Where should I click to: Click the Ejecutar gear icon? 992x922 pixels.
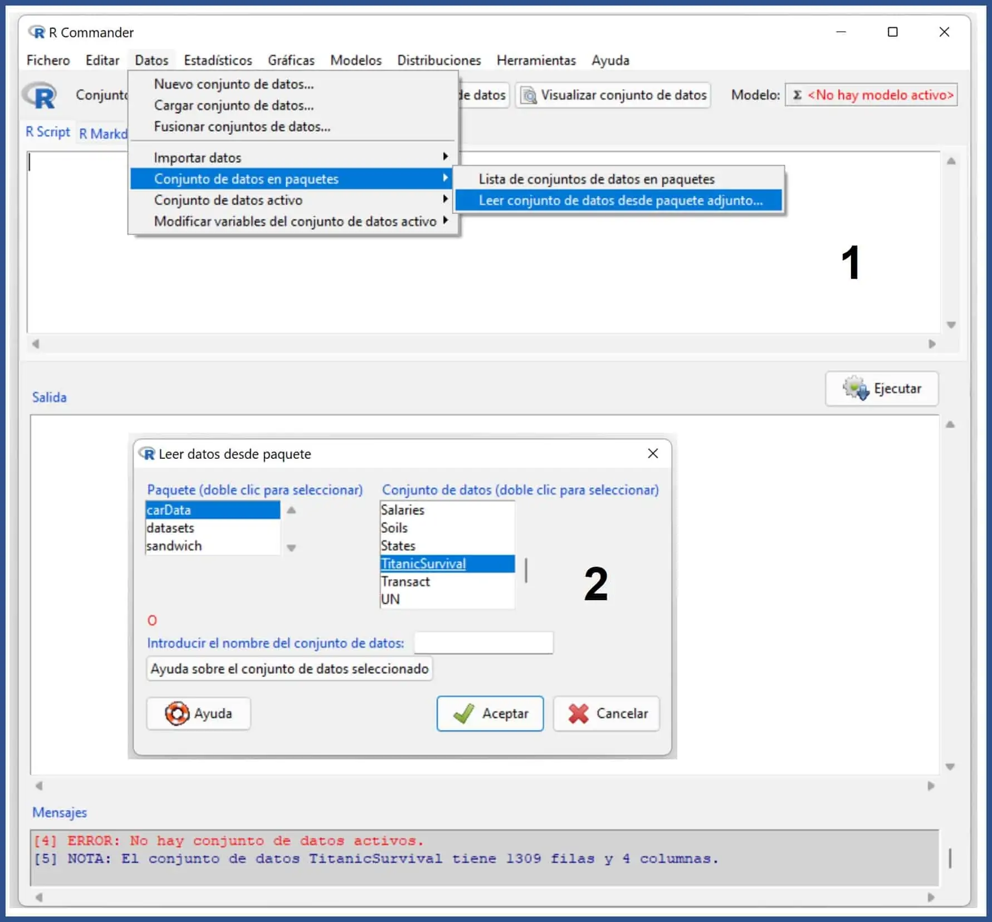[x=855, y=388]
